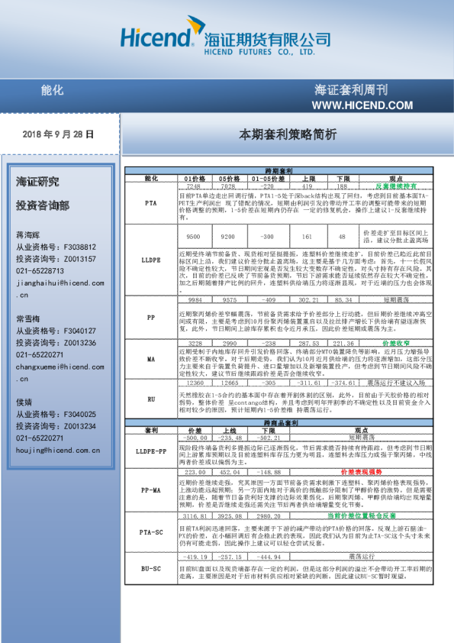Open the WWW.HICEND.COM website link

click(362, 105)
